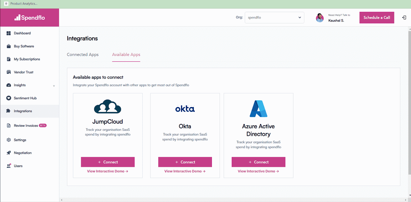Click the Okta logo
411x202 pixels.
point(185,109)
